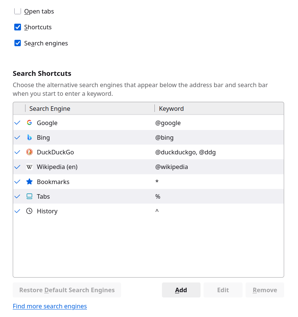
Task: Disable the Search engines checkbox
Action: click(17, 43)
